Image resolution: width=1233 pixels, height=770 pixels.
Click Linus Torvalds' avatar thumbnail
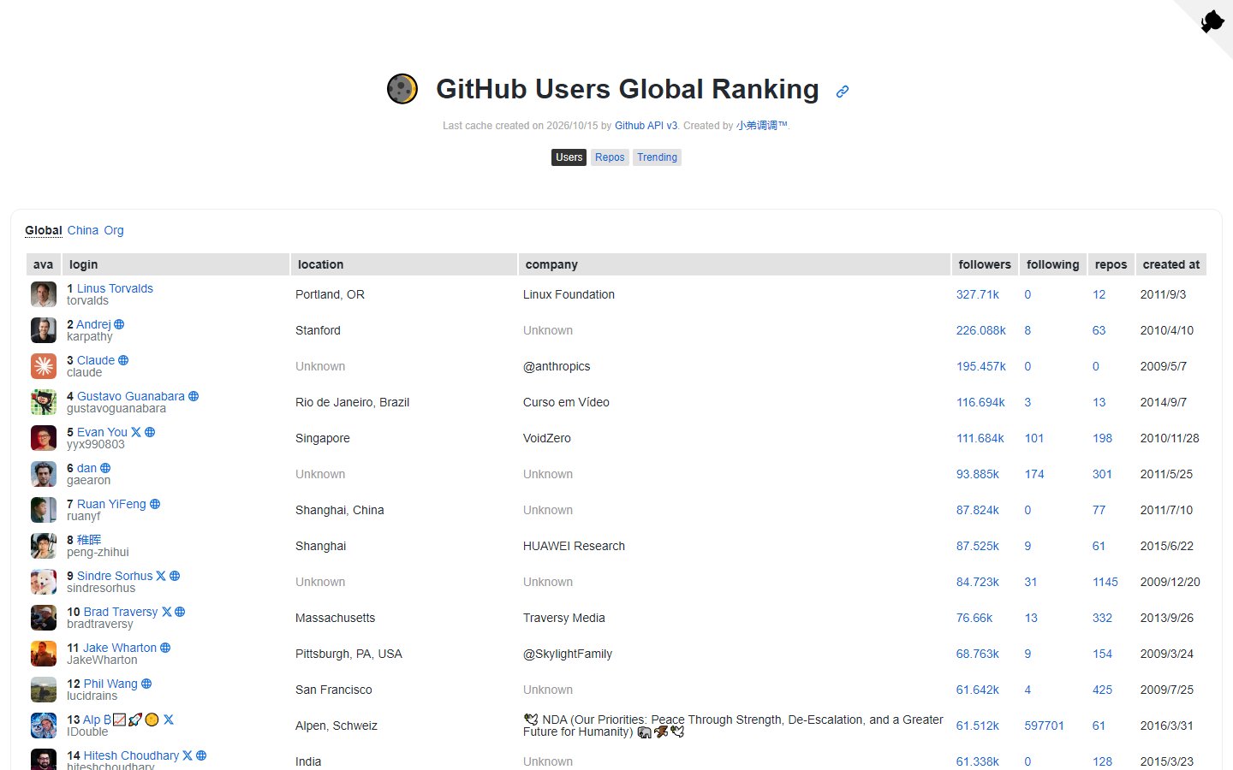[x=44, y=294]
